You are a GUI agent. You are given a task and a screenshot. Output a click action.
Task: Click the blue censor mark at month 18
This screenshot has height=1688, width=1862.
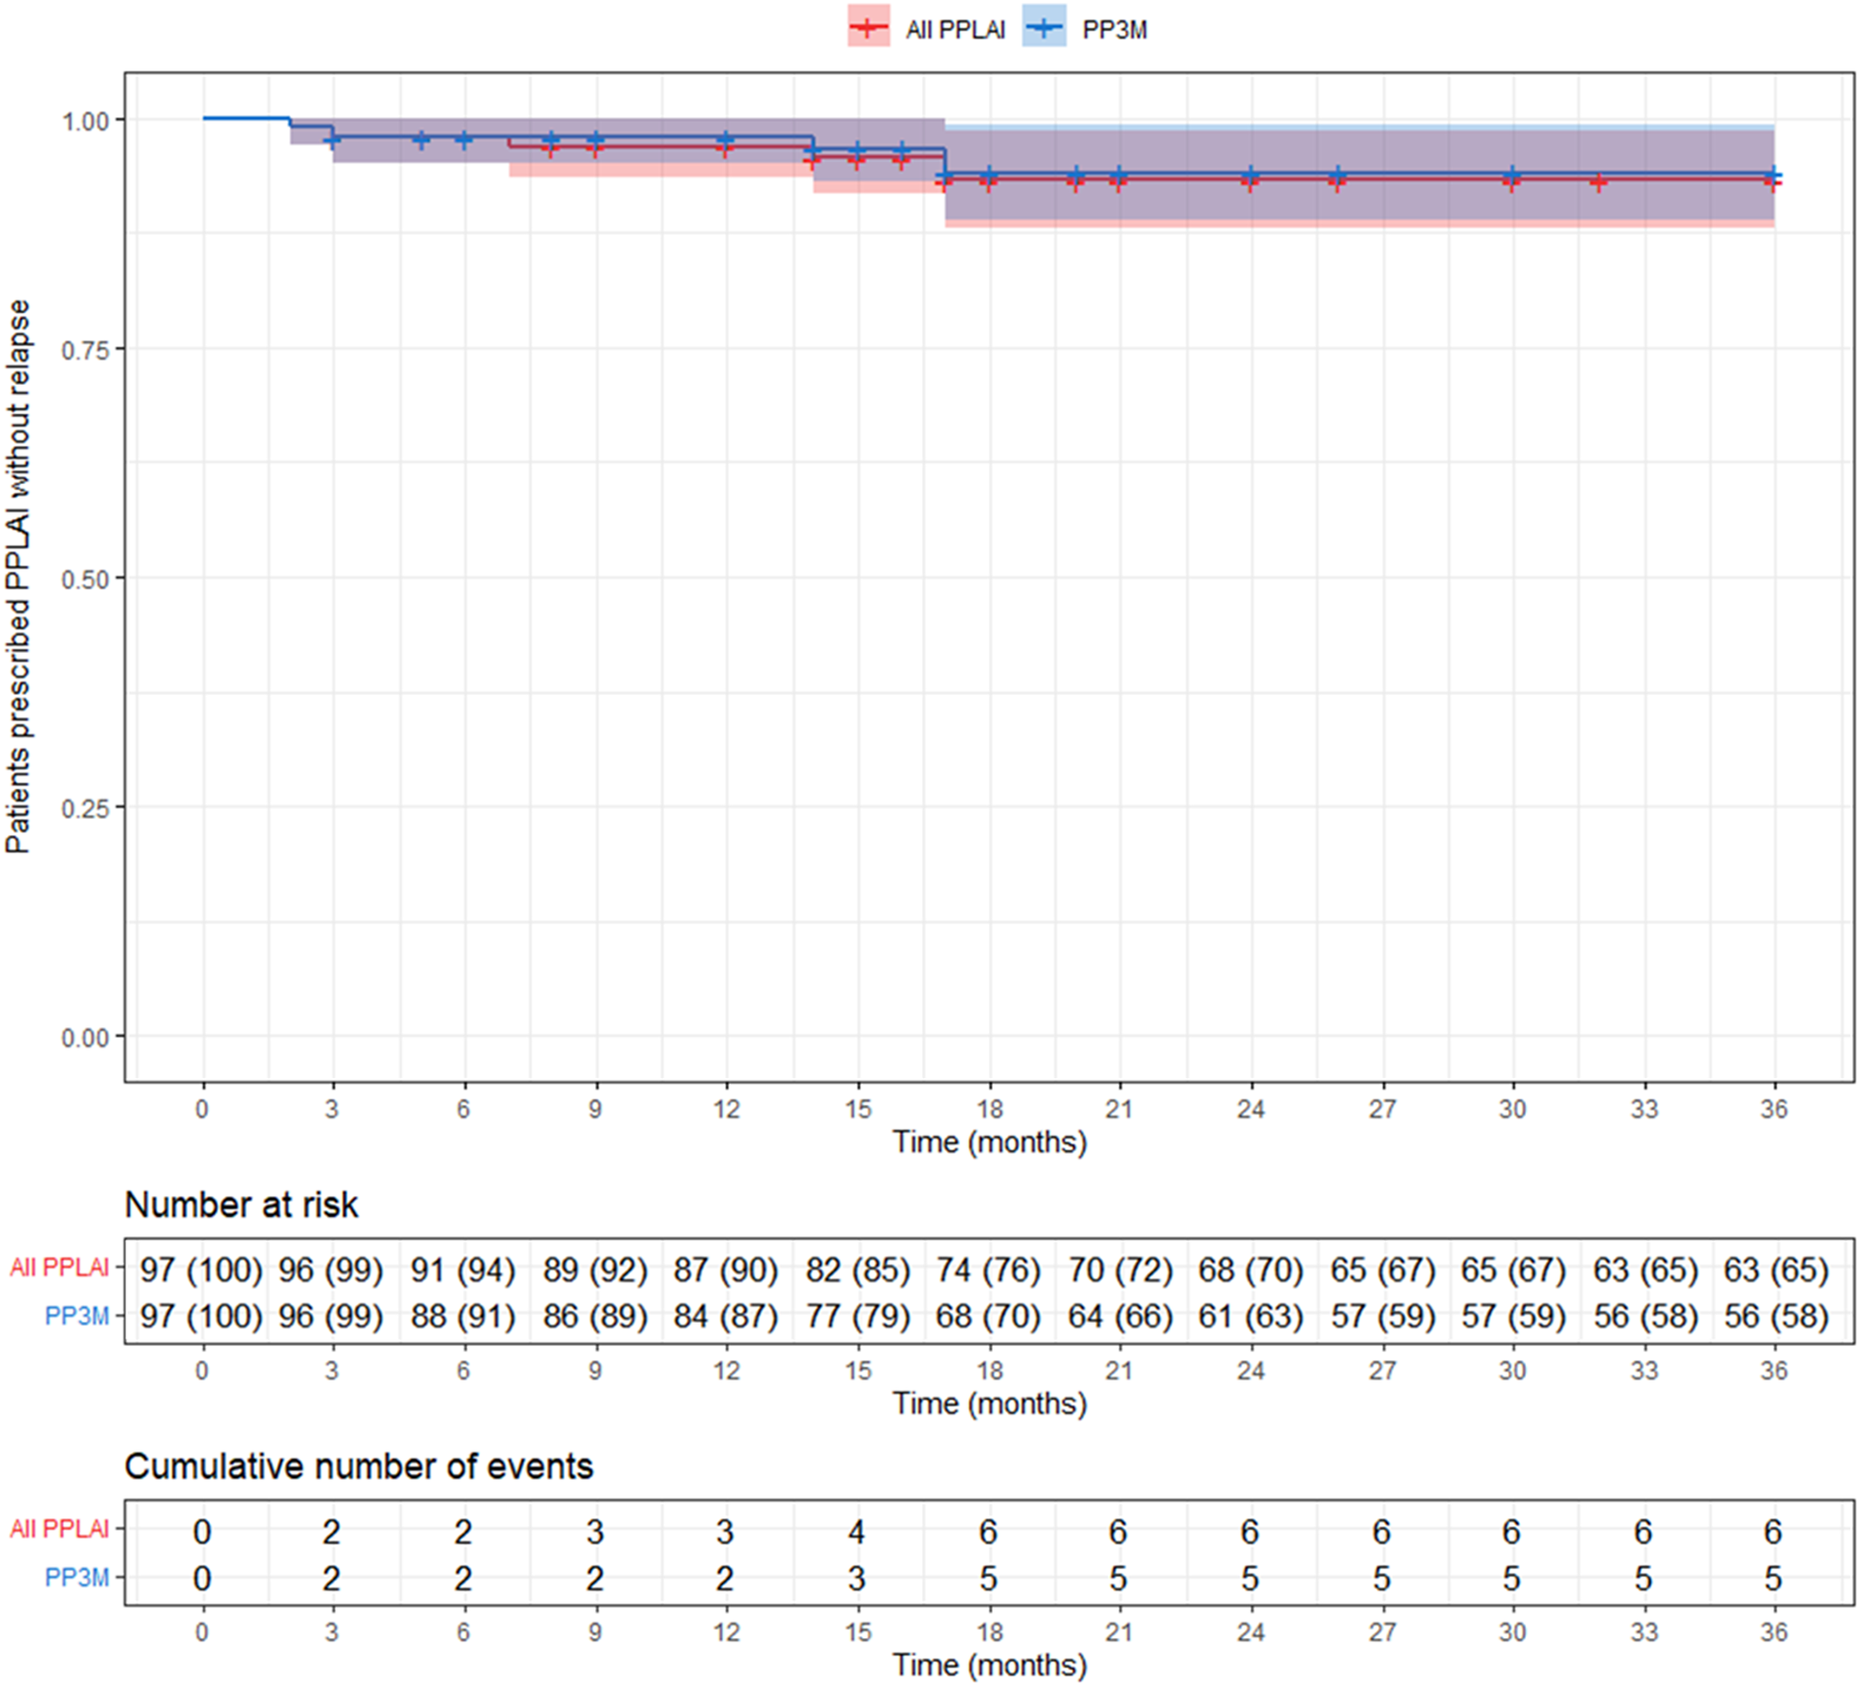pos(988,175)
